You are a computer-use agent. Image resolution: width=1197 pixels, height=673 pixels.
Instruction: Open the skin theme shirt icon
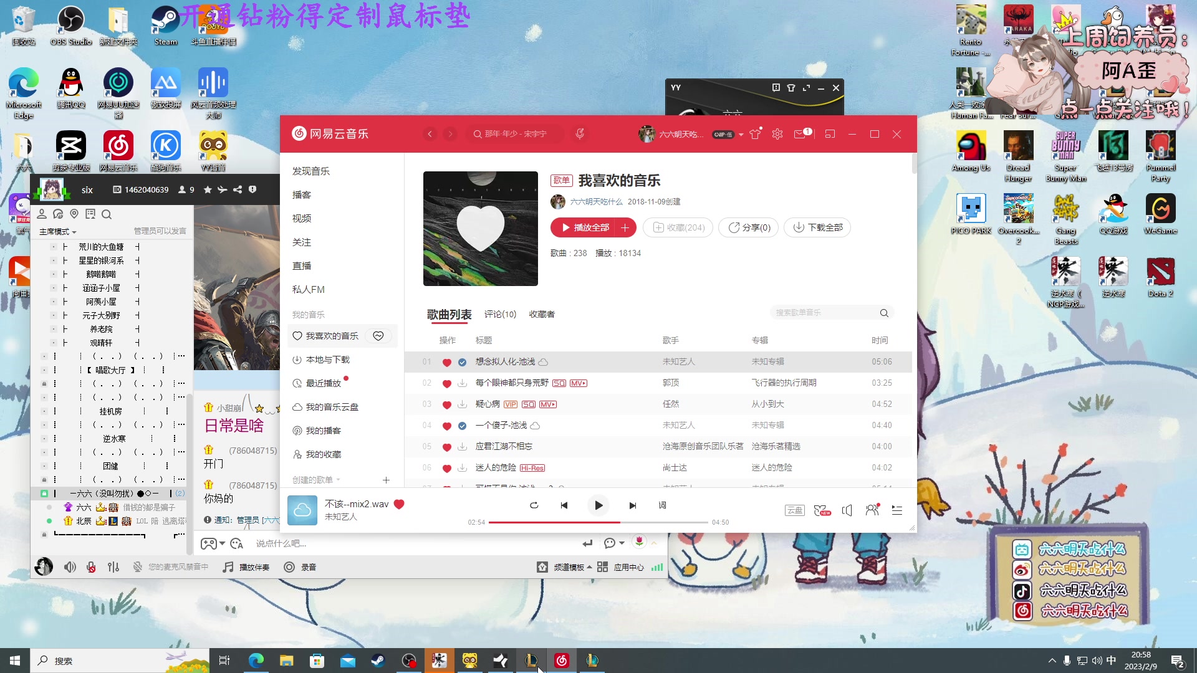point(756,134)
